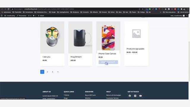The height and width of the screenshot is (107, 190).
Task: Click the browser forward arrow
Action: (5, 9)
